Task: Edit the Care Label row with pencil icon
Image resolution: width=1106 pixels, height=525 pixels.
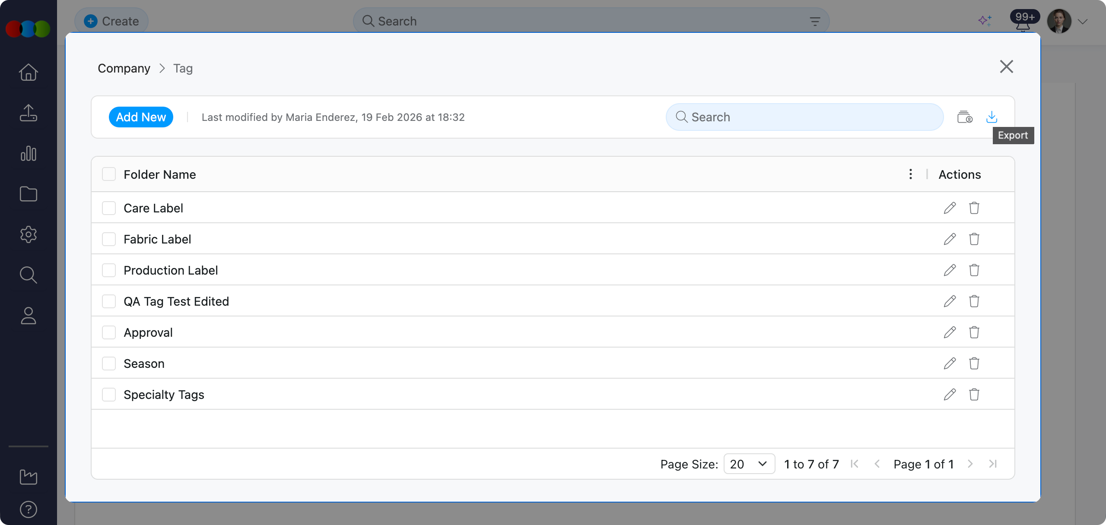Action: (x=950, y=208)
